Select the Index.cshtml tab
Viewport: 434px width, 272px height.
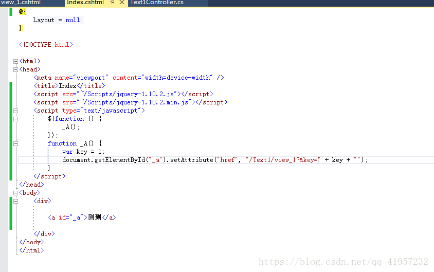[x=85, y=3]
